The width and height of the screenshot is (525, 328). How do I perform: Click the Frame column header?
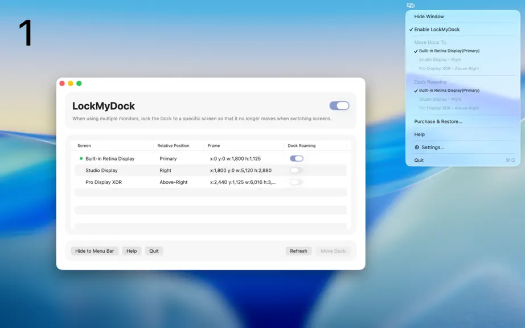pos(214,146)
